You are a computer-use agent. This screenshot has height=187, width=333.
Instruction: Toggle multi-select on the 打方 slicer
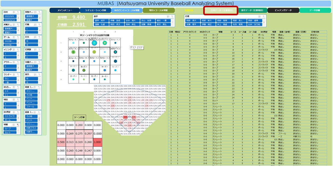point(35,37)
